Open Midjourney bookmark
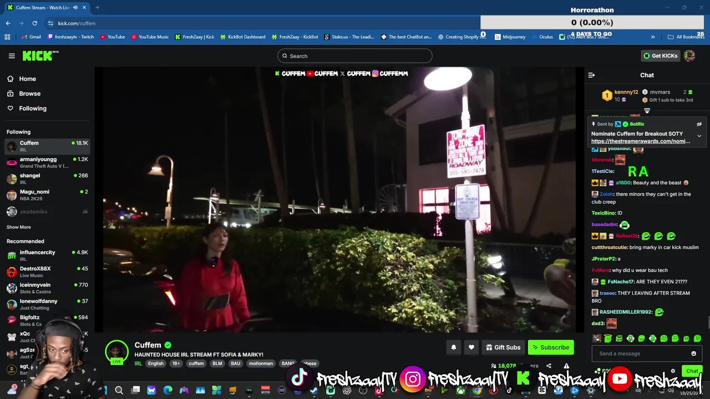The height and width of the screenshot is (399, 710). point(510,37)
